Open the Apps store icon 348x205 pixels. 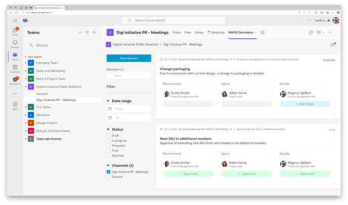click(x=15, y=106)
